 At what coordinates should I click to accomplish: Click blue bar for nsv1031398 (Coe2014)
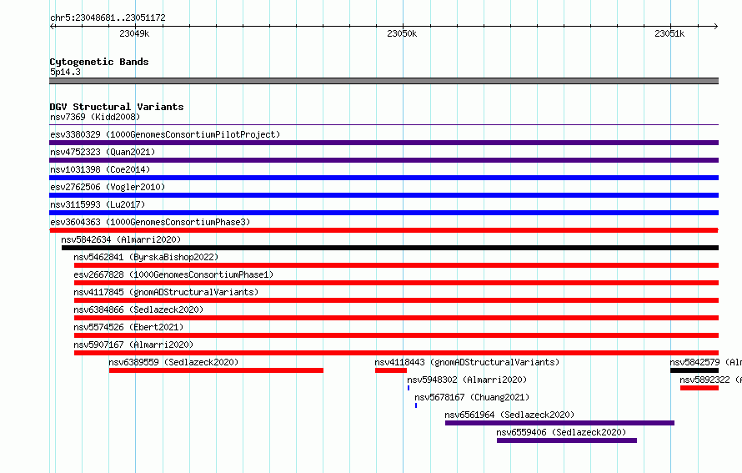tap(384, 178)
